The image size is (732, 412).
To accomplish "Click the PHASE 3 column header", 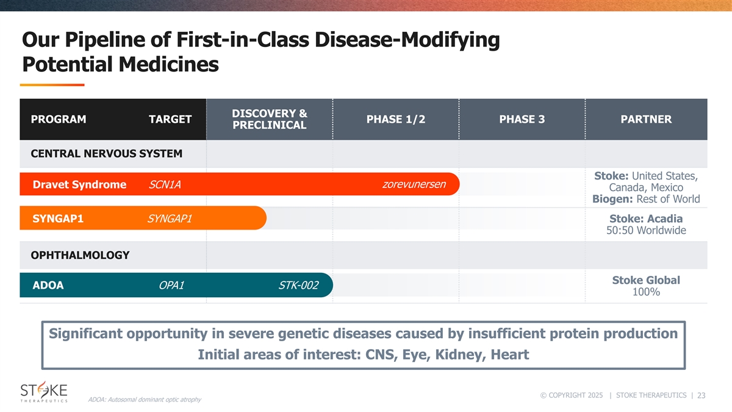I will click(522, 120).
